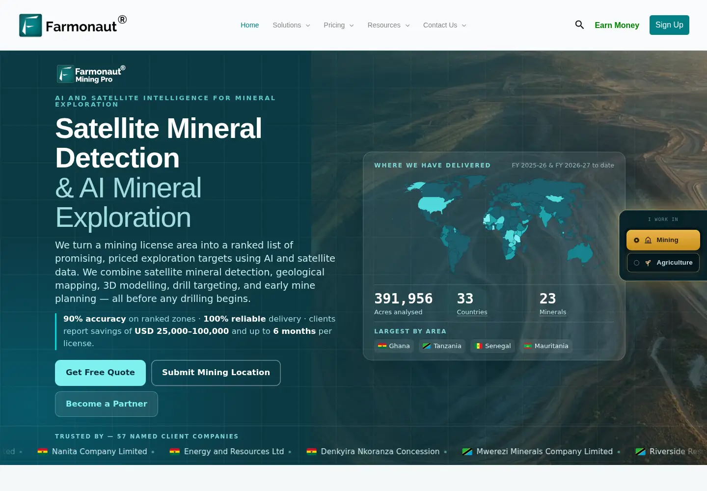Click the Mauritania flag chip icon
This screenshot has width=707, height=491.
[528, 346]
